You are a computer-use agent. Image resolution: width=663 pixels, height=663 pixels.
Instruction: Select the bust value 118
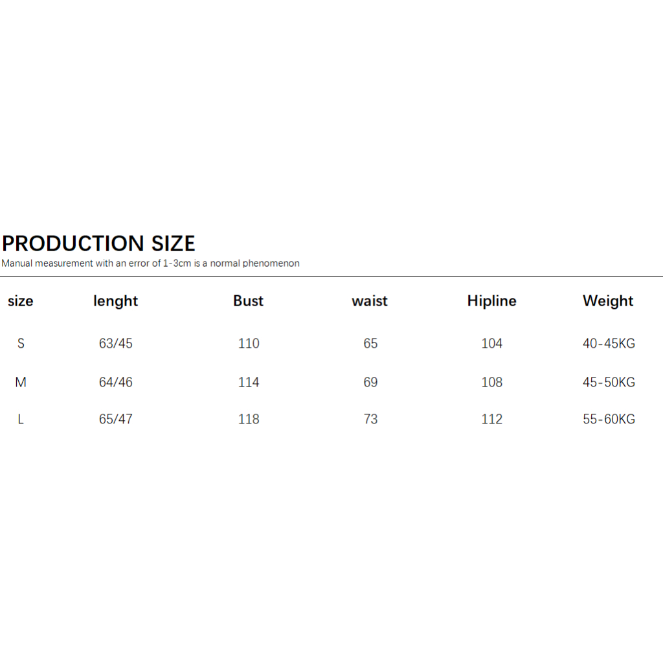[x=249, y=420]
